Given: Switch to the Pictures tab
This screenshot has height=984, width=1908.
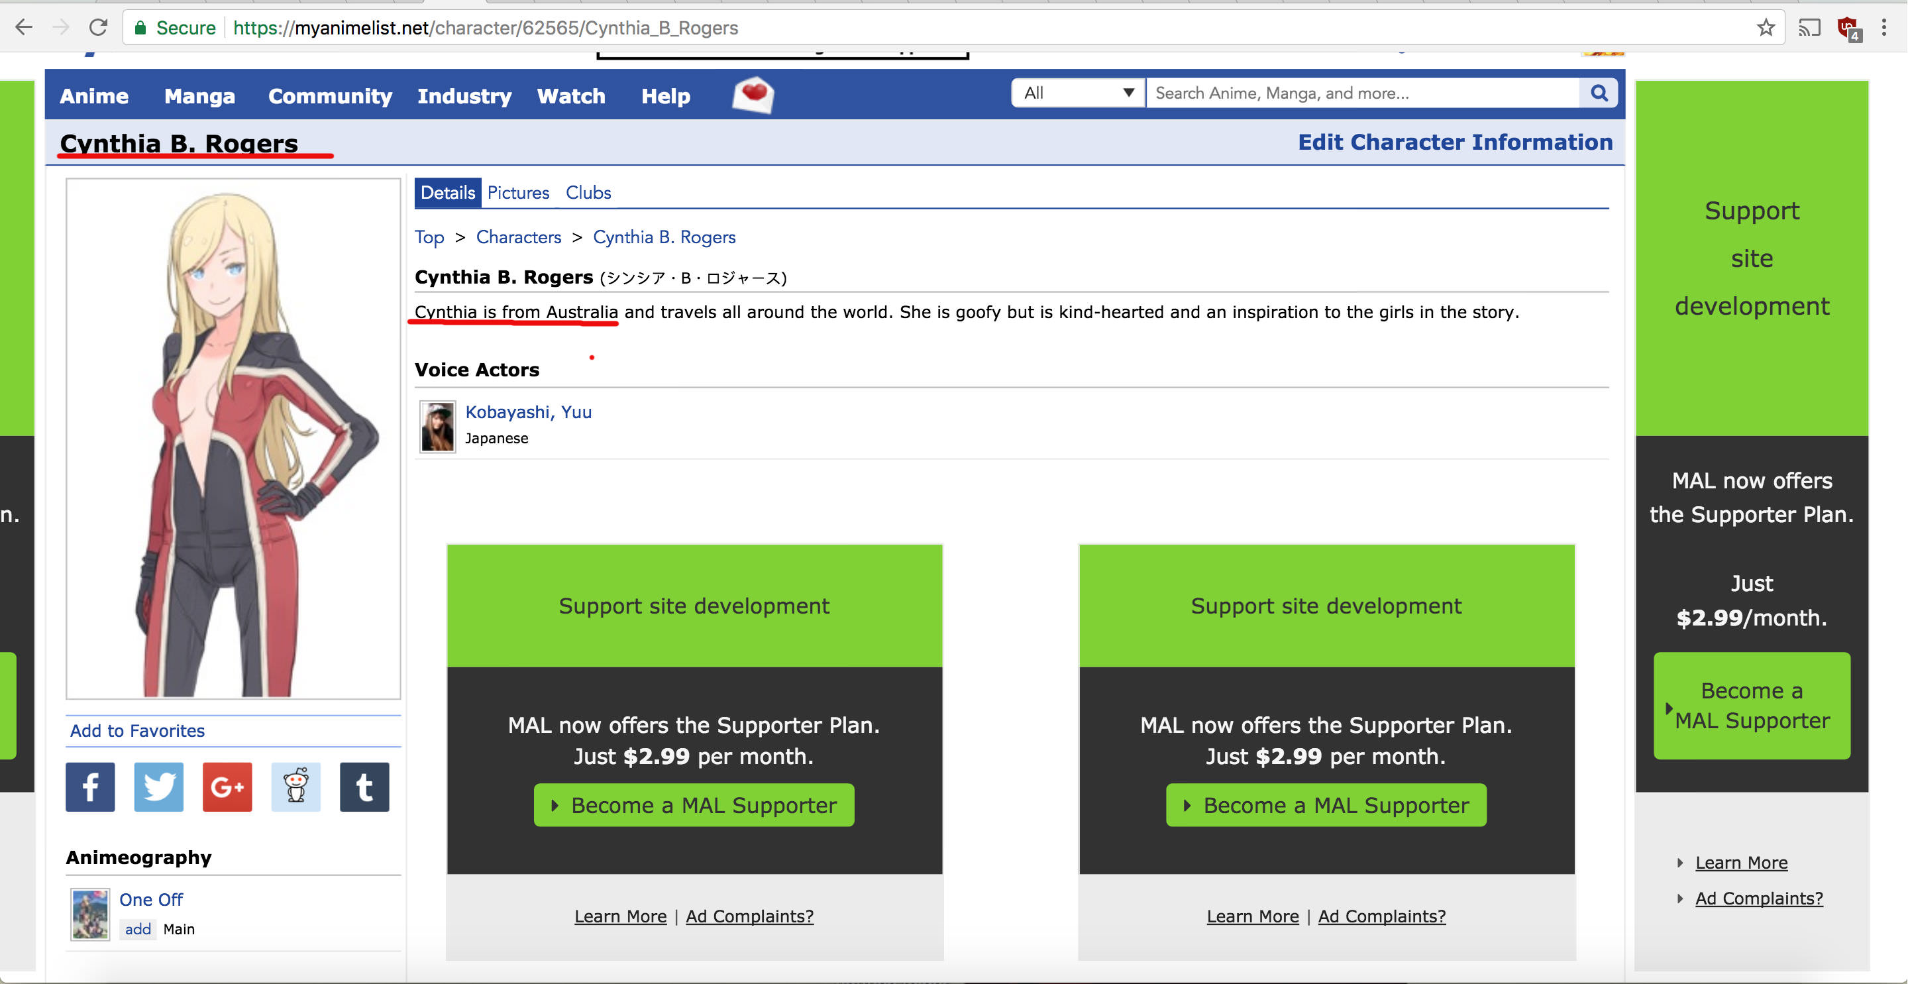Looking at the screenshot, I should click(517, 192).
